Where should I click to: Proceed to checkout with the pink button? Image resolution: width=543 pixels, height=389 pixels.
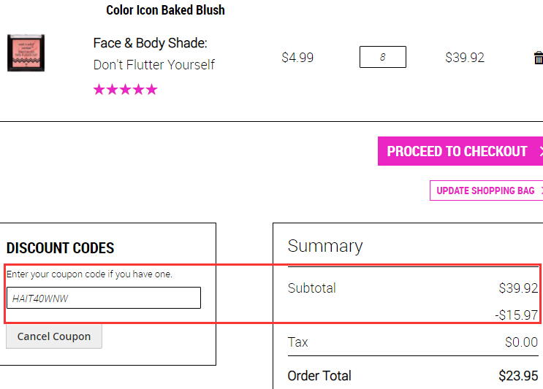pyautogui.click(x=460, y=151)
